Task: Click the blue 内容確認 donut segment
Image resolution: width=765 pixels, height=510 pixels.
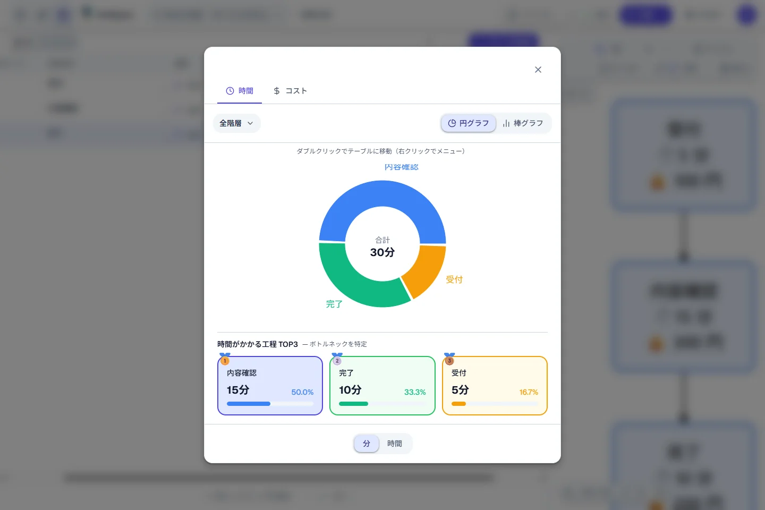Action: (382, 194)
